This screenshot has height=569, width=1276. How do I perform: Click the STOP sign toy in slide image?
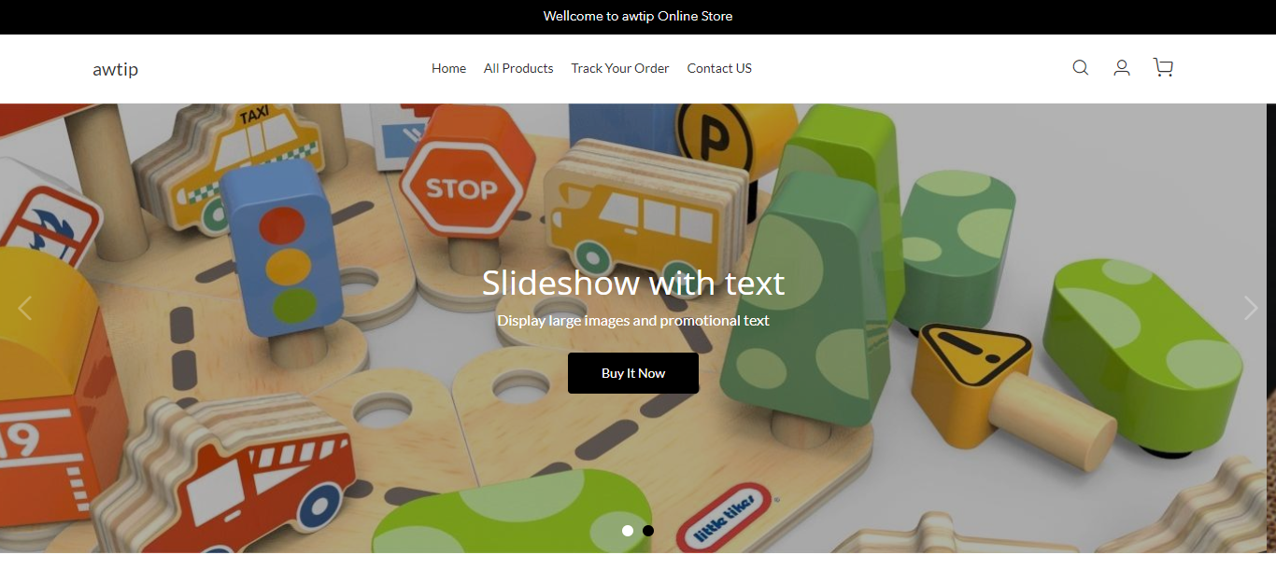coord(461,187)
